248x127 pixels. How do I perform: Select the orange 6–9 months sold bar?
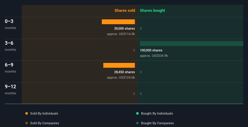[x=119, y=65]
